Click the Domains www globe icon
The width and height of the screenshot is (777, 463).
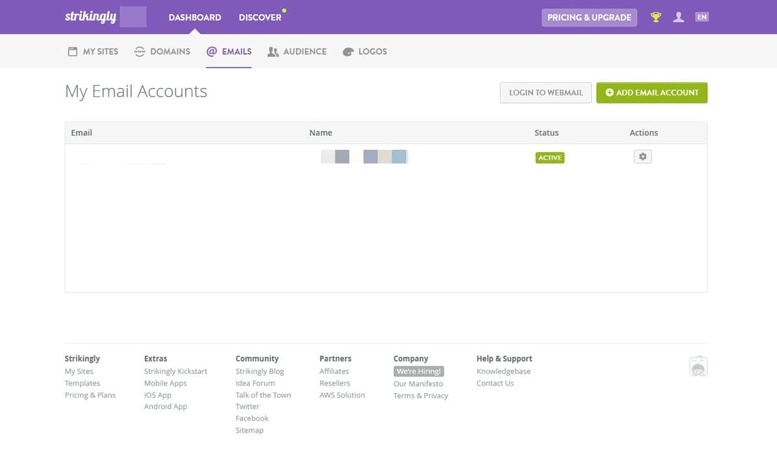(x=139, y=52)
